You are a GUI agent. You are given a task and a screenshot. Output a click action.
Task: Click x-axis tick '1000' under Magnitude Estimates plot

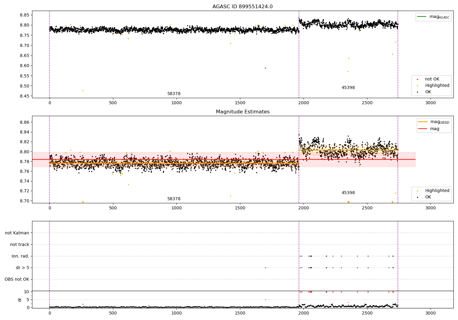pos(176,208)
